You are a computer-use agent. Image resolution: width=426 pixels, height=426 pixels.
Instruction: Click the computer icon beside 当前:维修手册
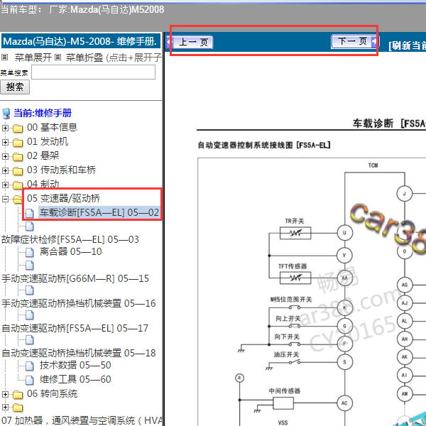pos(6,114)
